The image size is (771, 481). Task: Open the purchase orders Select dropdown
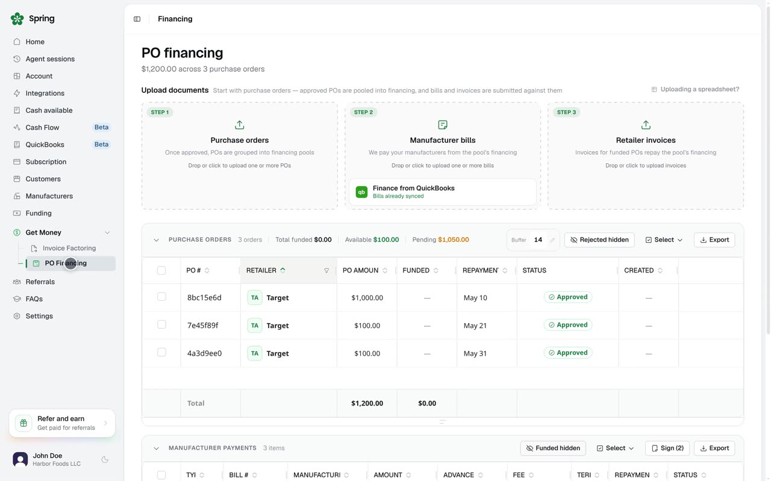point(664,240)
